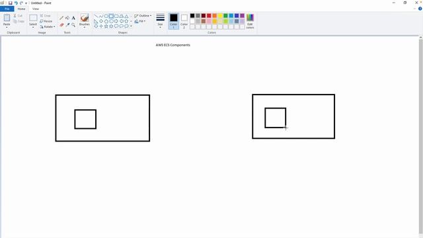Open the Rotate dropdown
The height and width of the screenshot is (238, 423).
48,26
